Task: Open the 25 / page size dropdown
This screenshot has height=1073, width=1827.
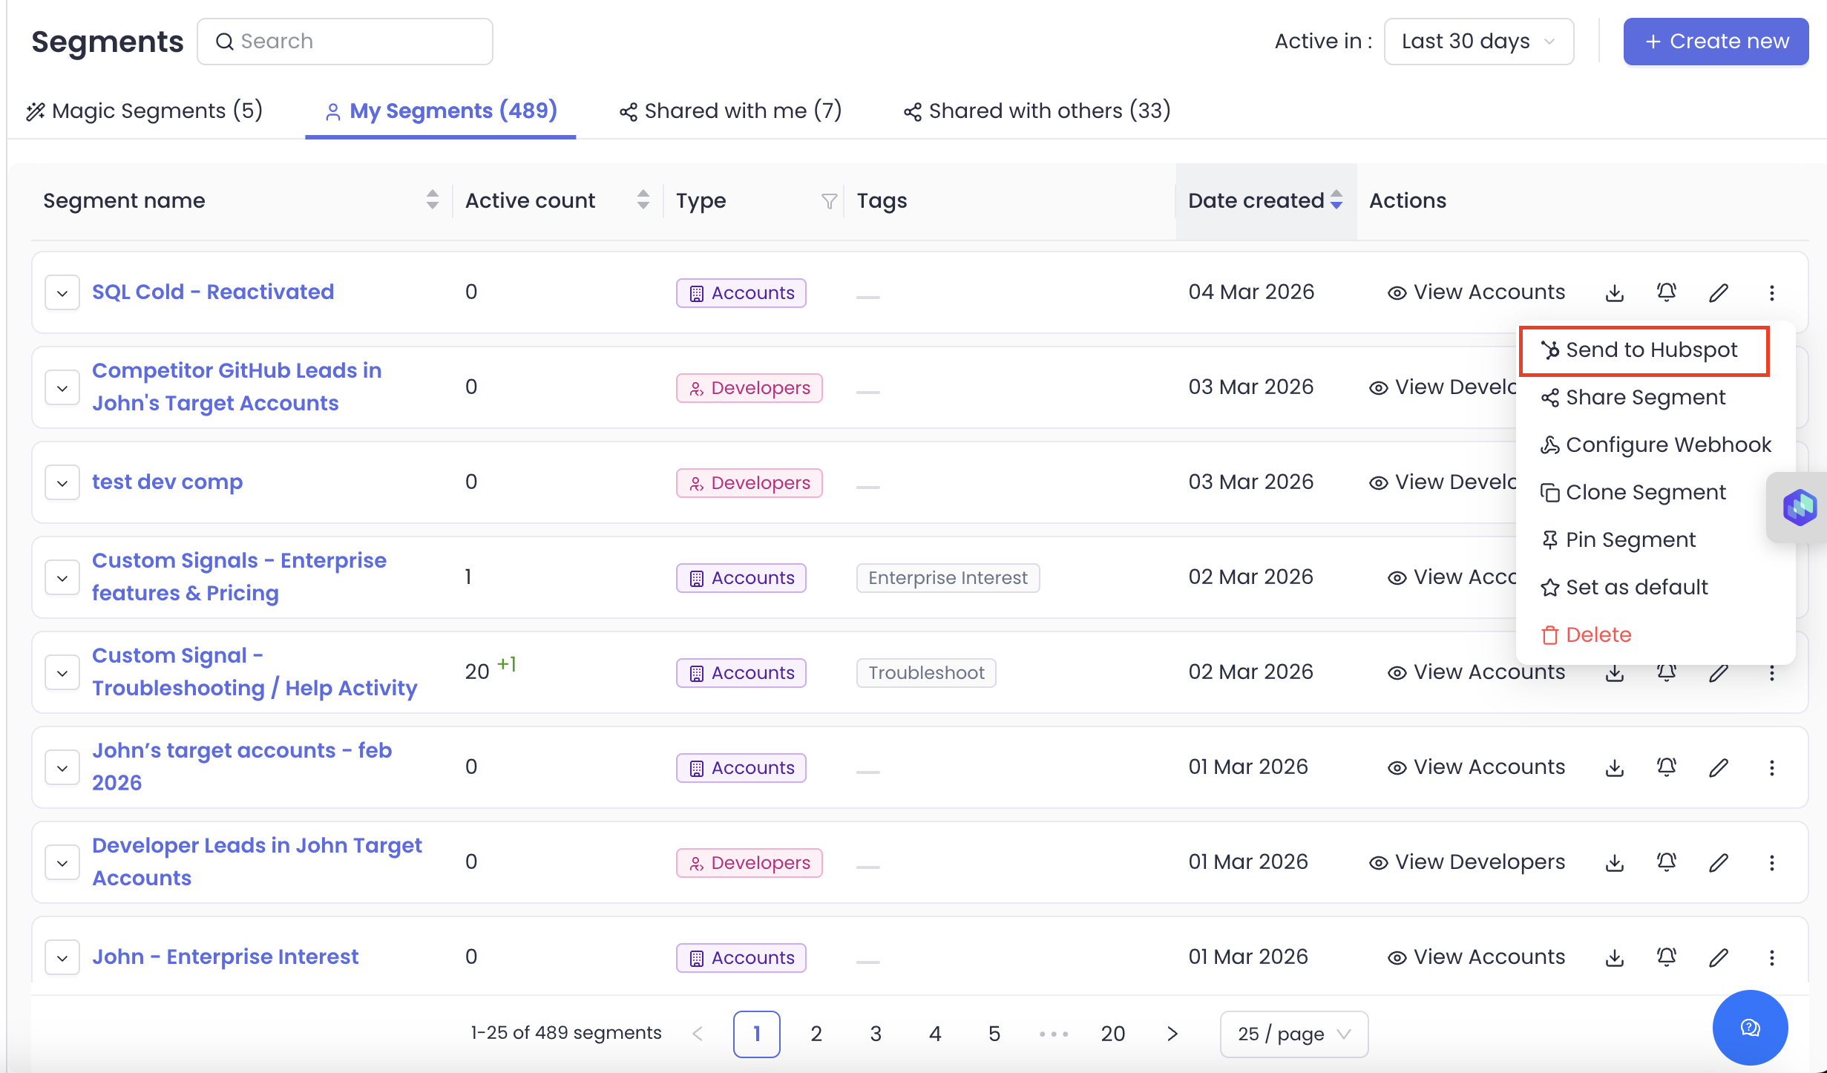Action: [x=1294, y=1034]
